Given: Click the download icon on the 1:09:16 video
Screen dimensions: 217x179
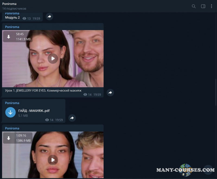Looking at the screenshot, I should 9,138.
